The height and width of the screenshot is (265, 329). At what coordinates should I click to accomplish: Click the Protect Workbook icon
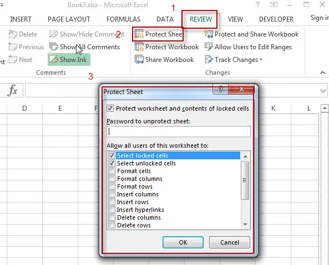point(139,47)
